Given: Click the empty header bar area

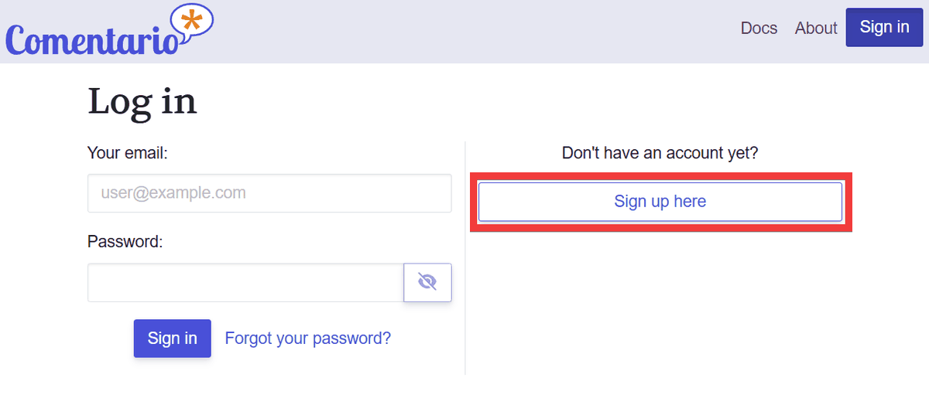Looking at the screenshot, I should [x=464, y=31].
